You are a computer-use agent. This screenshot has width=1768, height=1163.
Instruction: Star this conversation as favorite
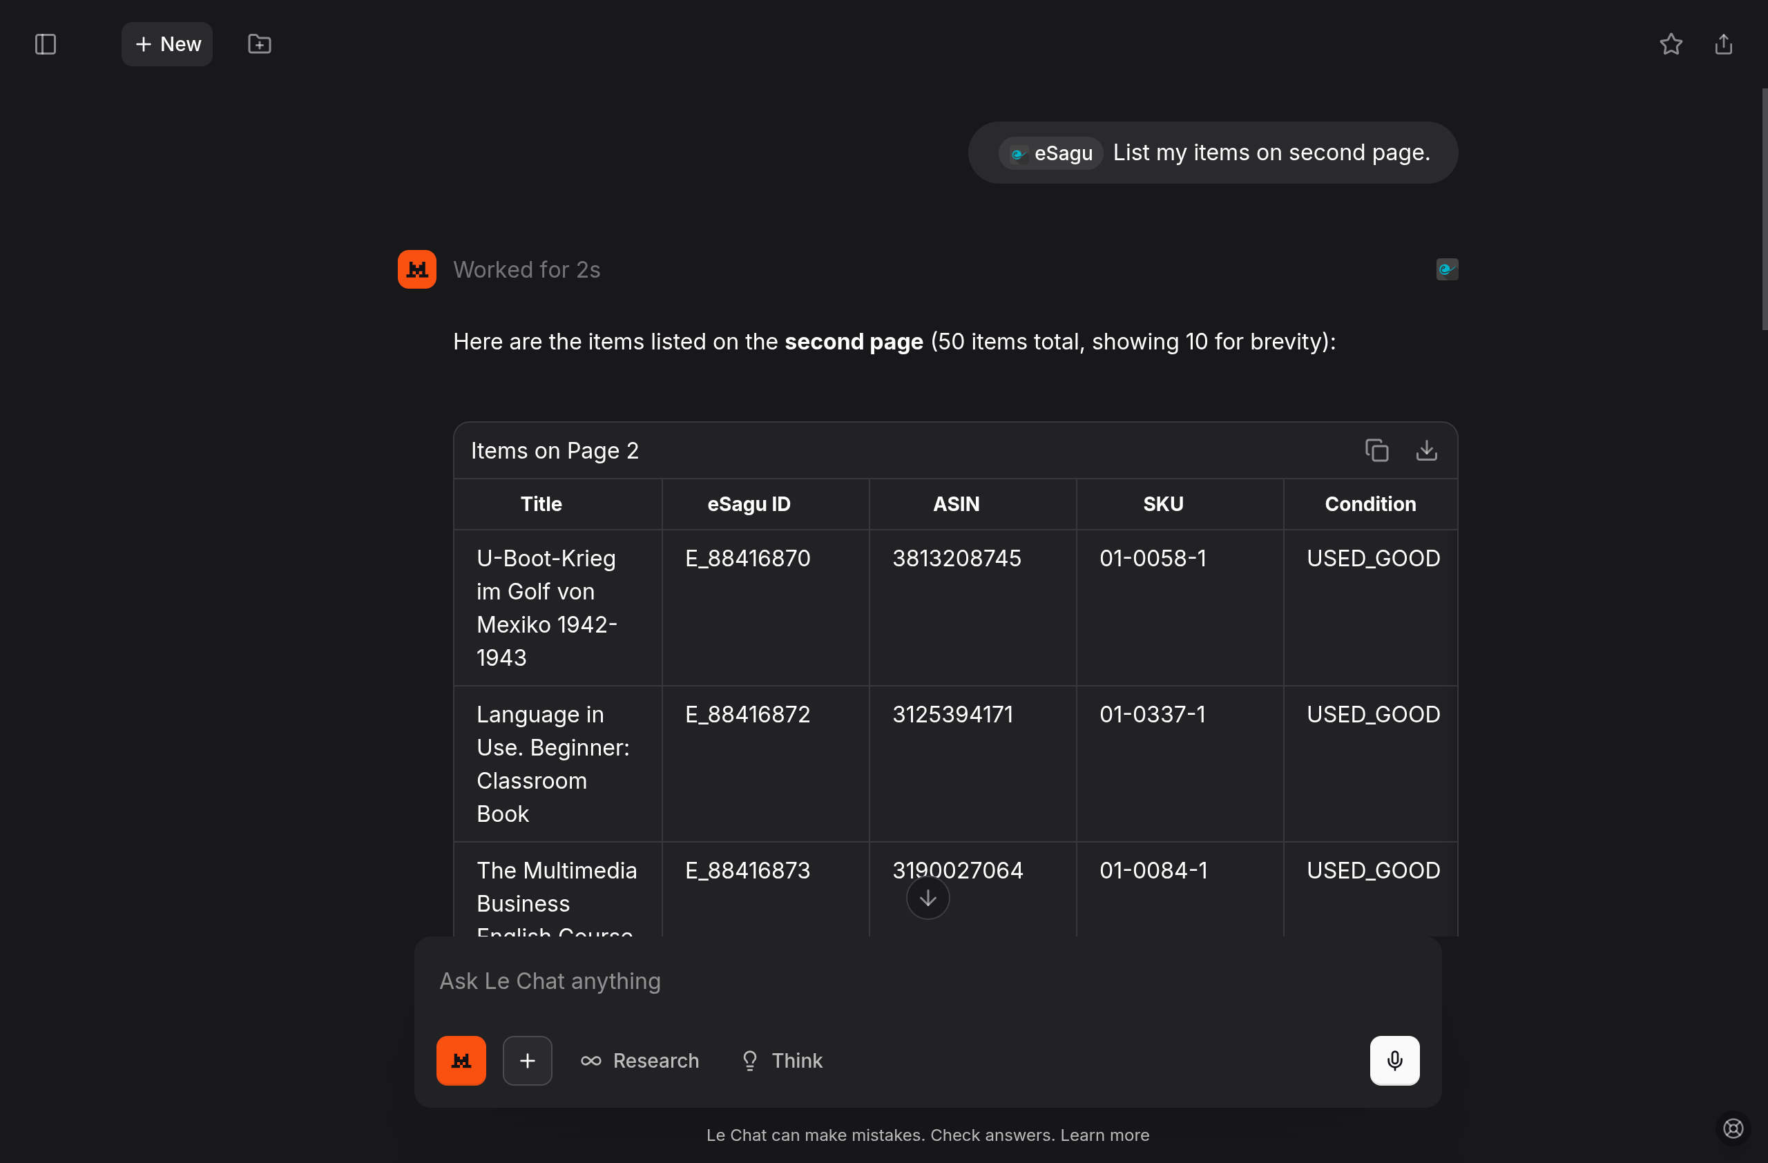click(x=1671, y=45)
